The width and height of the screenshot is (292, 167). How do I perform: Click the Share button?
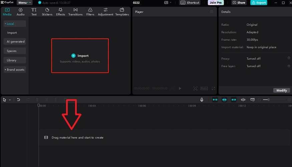tap(239, 3)
